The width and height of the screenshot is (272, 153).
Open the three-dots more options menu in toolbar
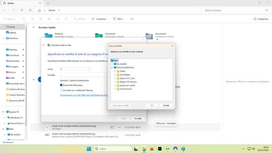point(132,19)
